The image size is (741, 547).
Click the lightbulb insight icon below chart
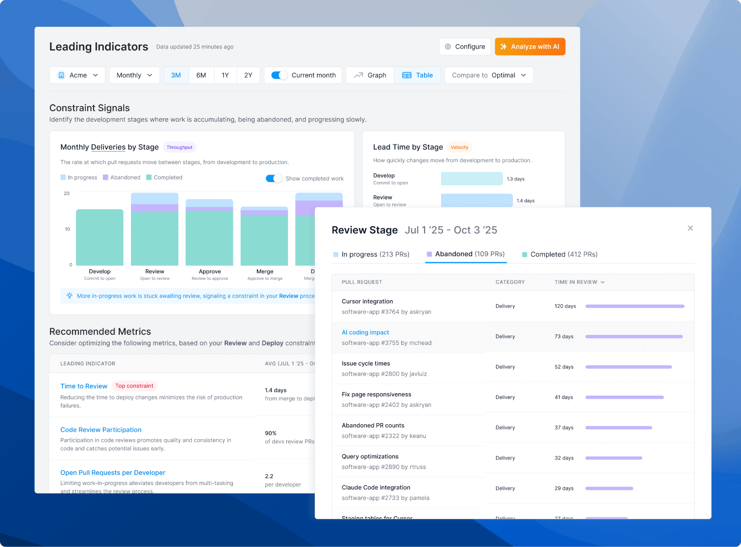coord(69,296)
